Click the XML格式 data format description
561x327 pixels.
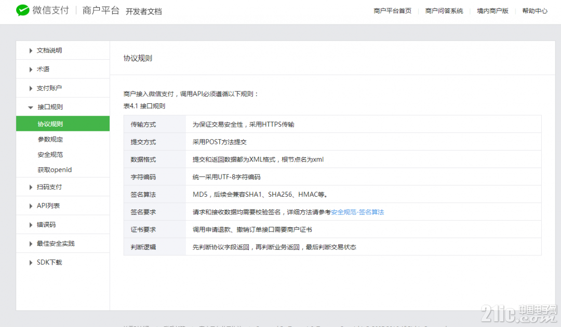258,160
